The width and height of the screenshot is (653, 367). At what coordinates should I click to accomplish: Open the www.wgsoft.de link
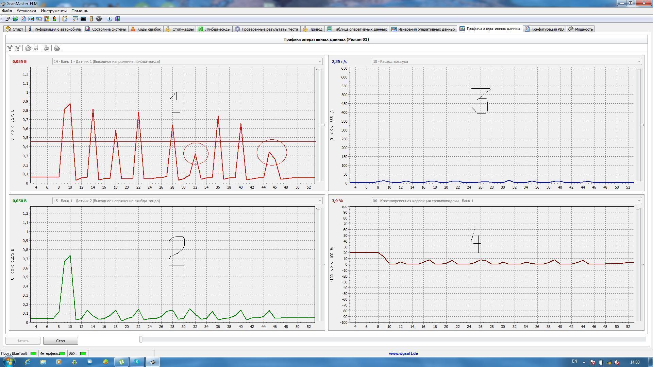coord(403,353)
